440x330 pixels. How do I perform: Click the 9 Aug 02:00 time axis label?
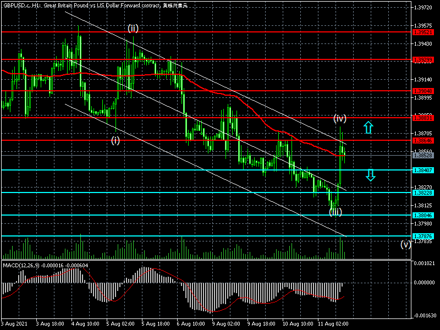point(226,323)
